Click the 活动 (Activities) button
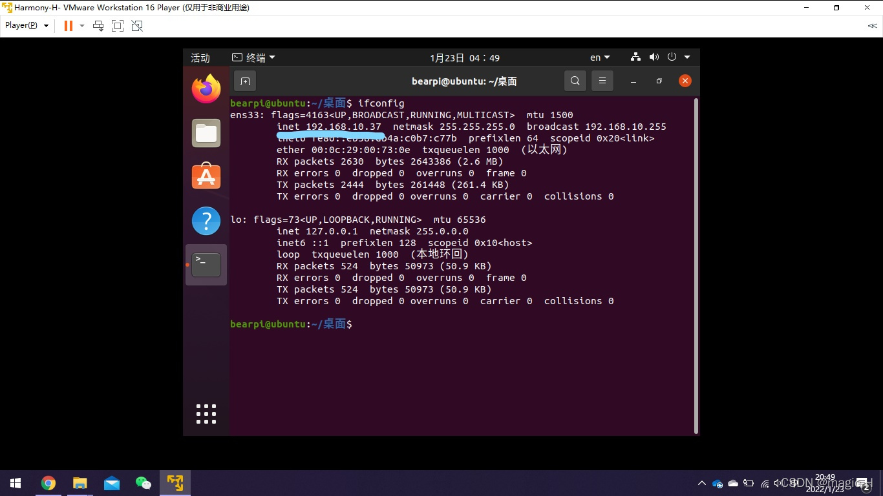The image size is (883, 496). [x=201, y=57]
